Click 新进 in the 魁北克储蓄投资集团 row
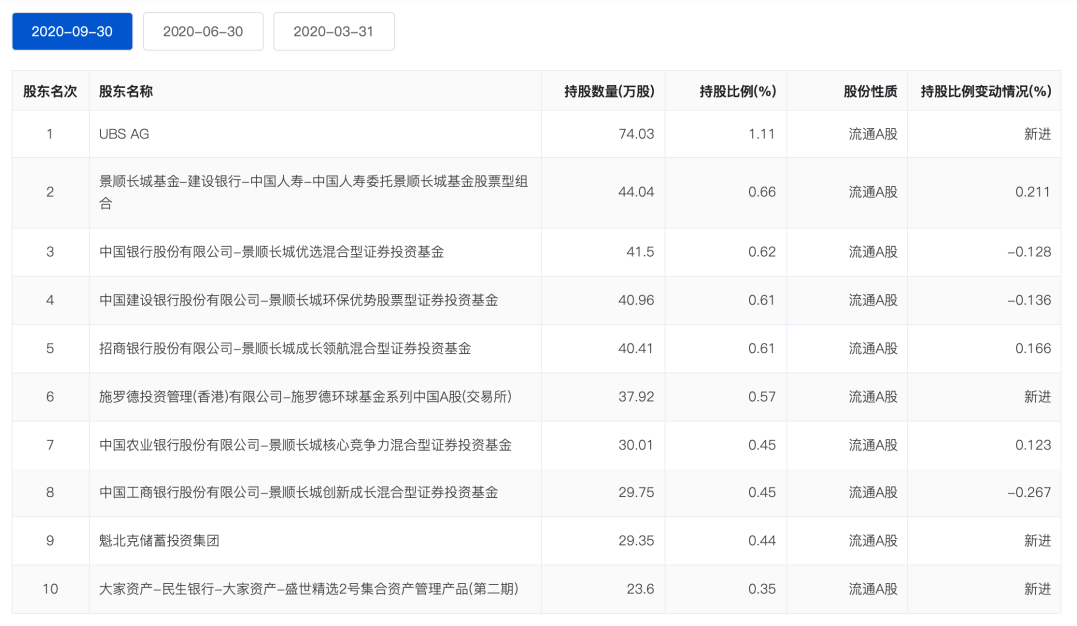Screen dimensions: 1077x626 click(1038, 541)
